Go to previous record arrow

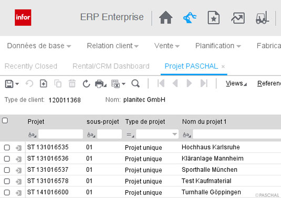coord(175,83)
